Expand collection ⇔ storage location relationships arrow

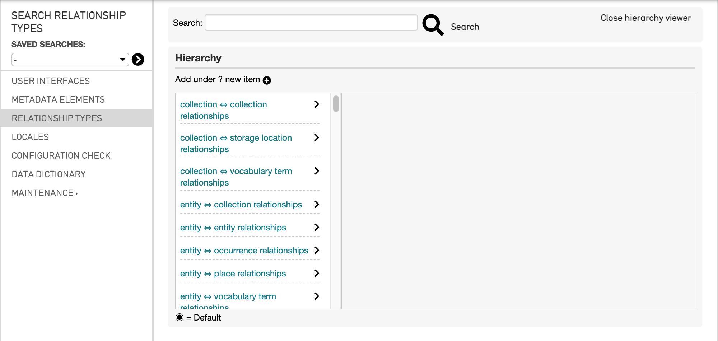pos(316,138)
